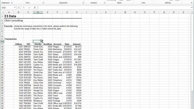Image resolution: width=194 pixels, height=109 pixels.
Task: Open the Font settings dialog launcher
Action: 43,3
